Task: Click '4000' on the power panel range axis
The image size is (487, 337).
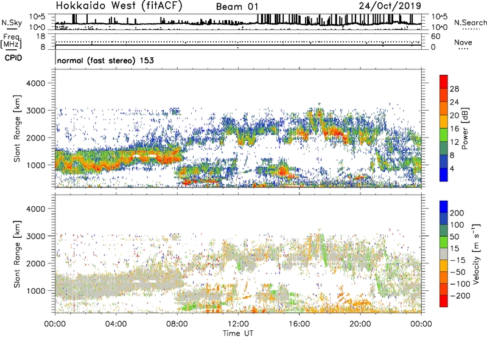Action: click(36, 83)
